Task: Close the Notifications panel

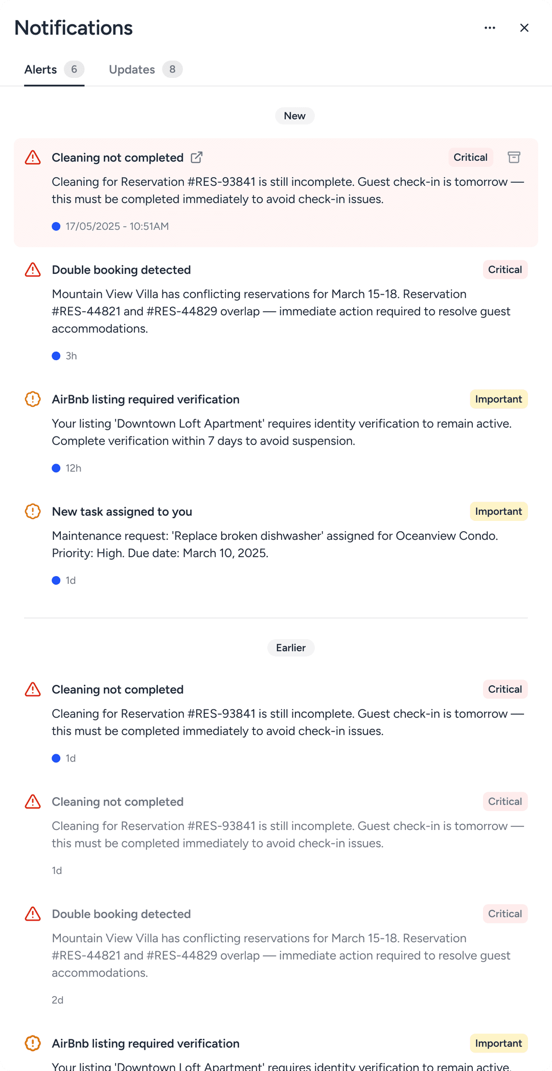Action: pos(524,28)
